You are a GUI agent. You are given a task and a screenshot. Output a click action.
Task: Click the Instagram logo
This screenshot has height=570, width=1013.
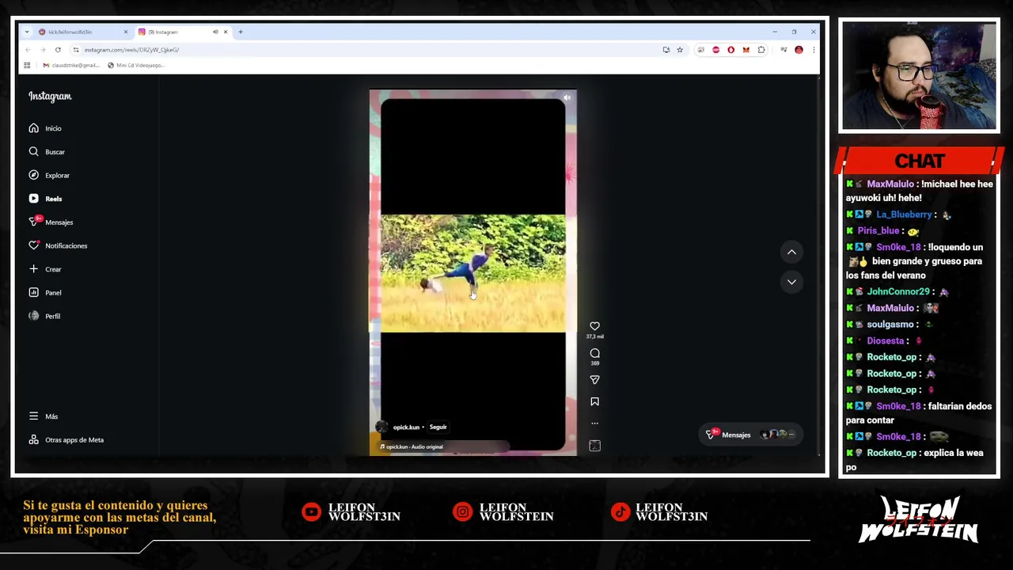pos(50,97)
